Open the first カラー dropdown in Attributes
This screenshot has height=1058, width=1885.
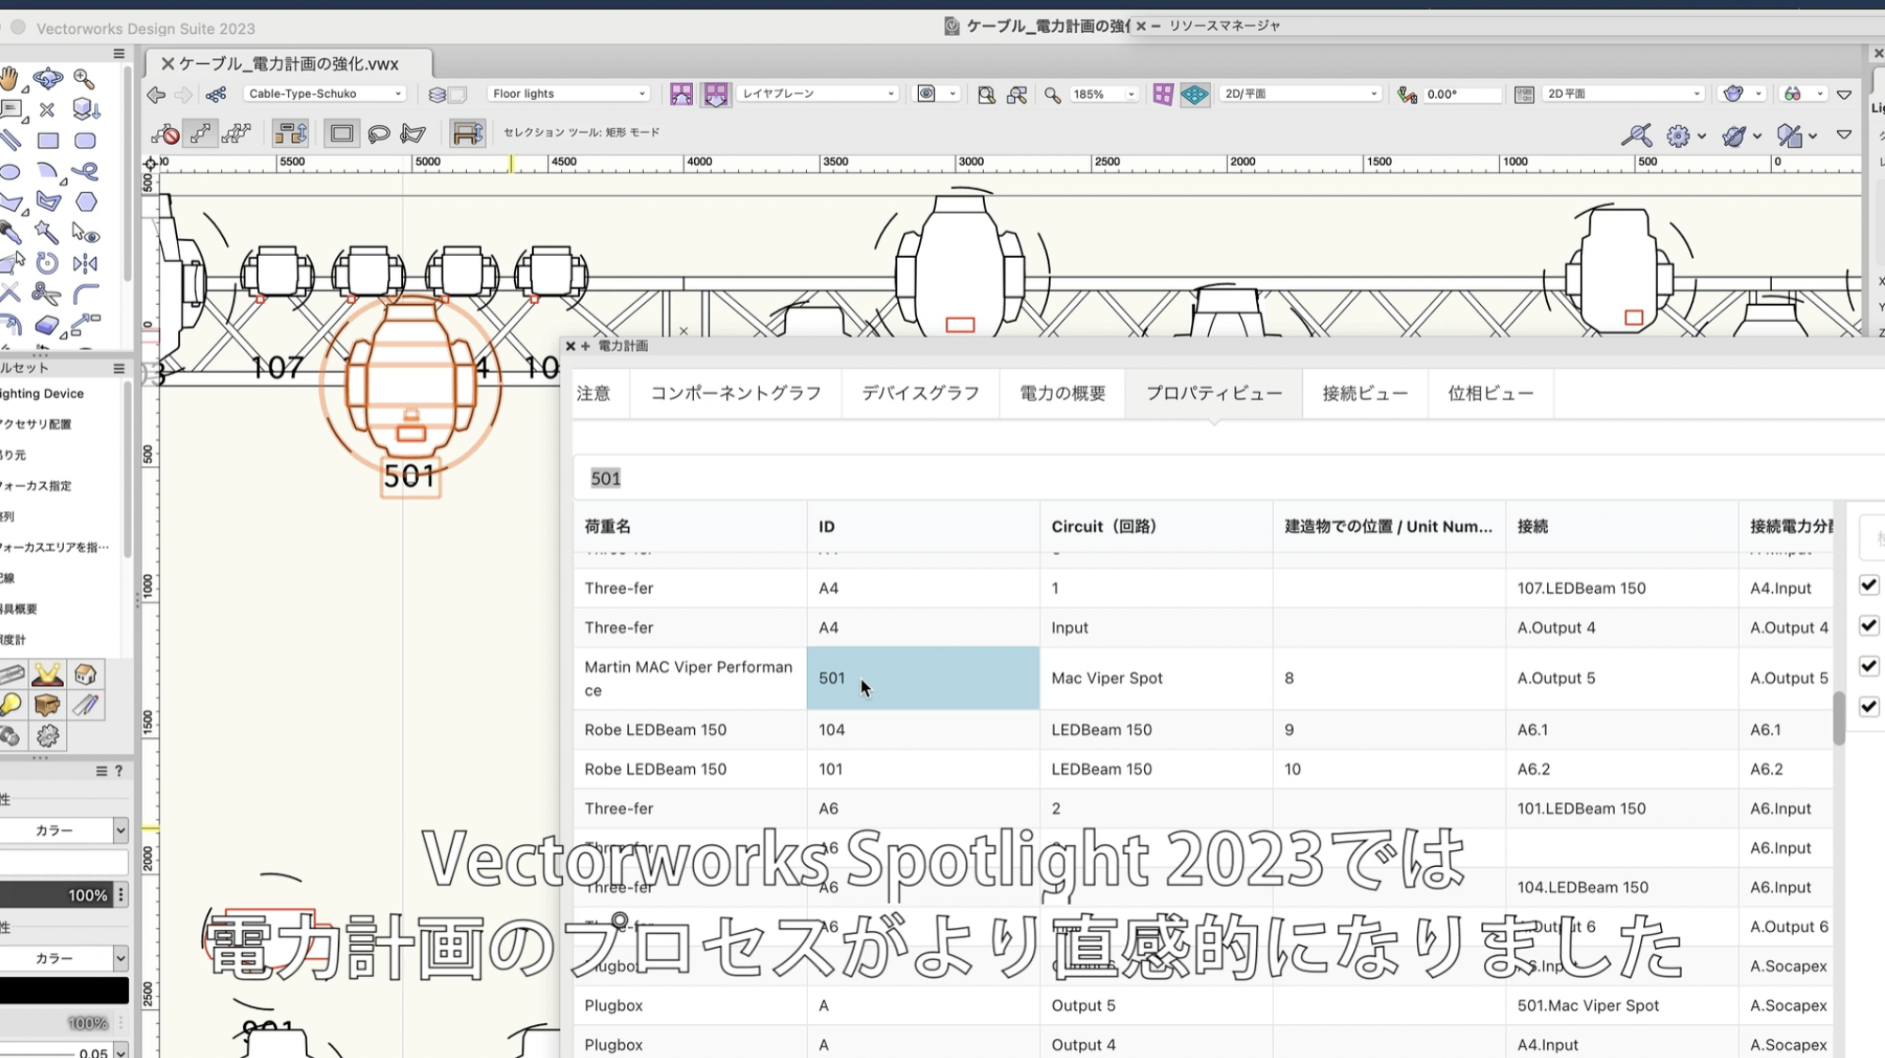pos(64,830)
